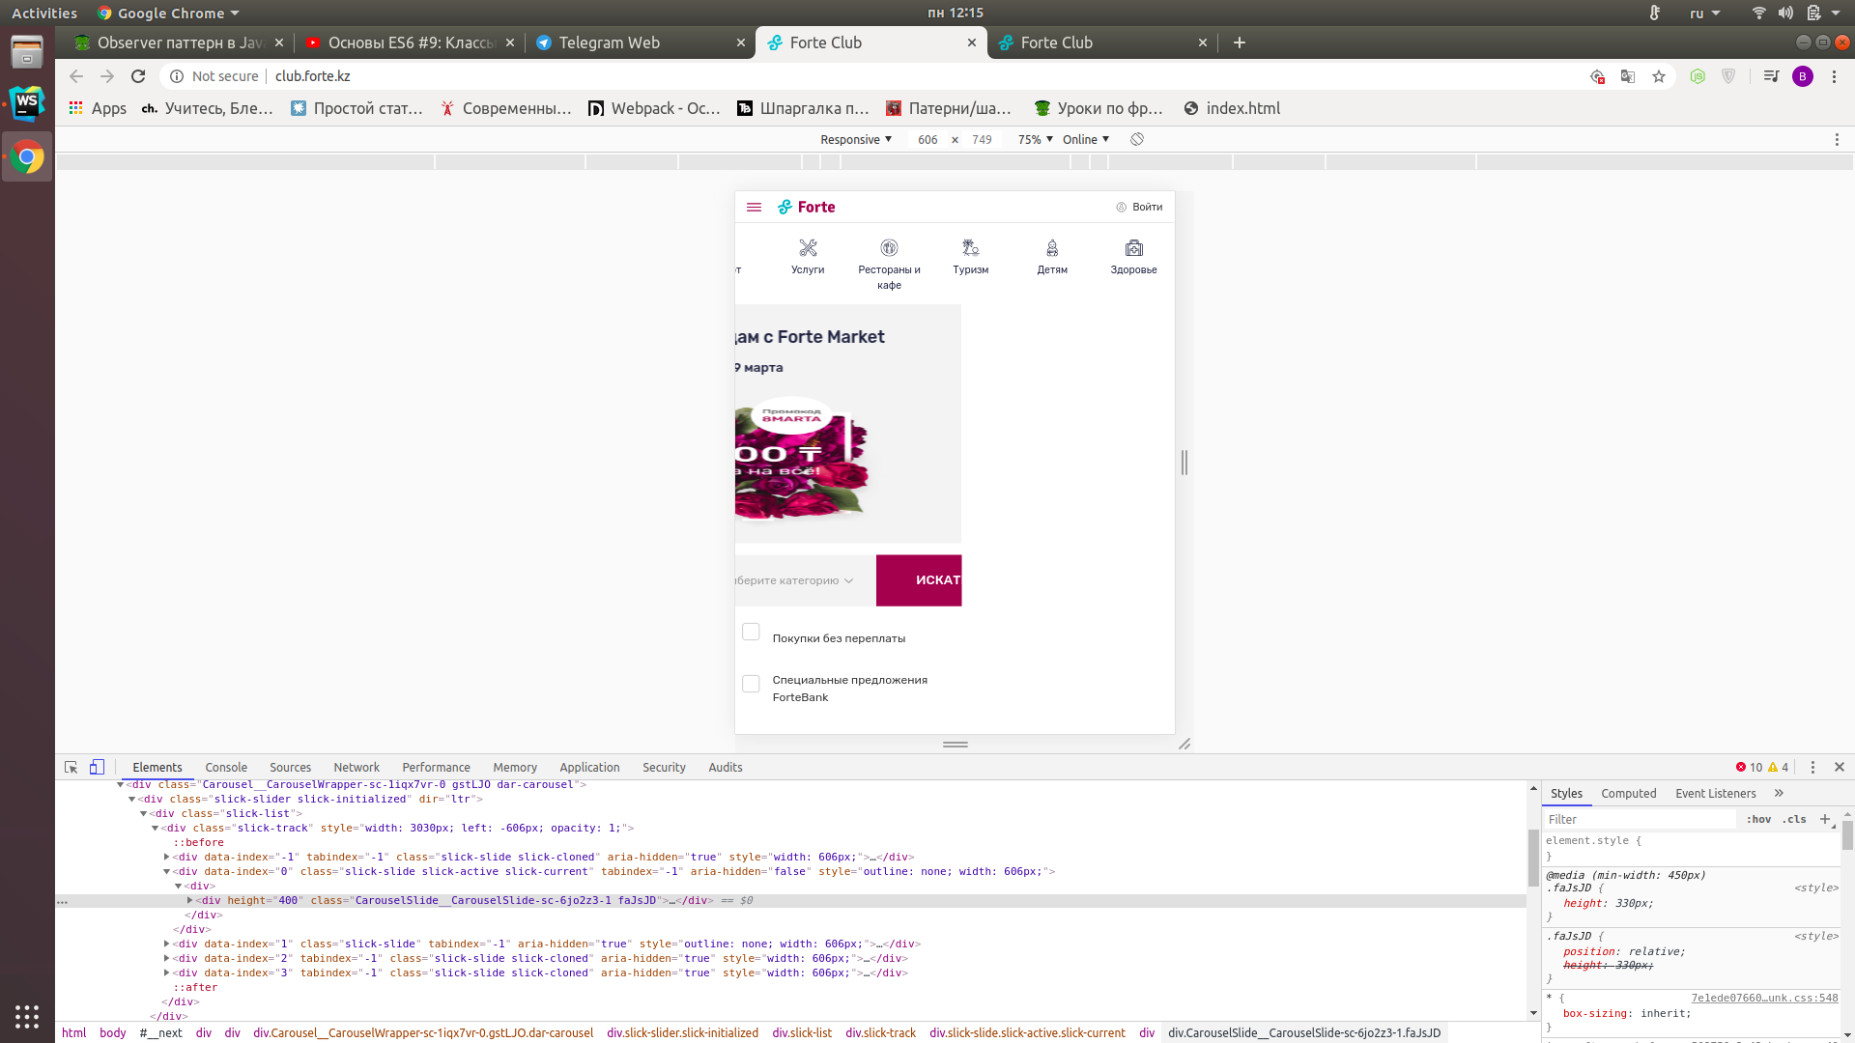Open Chrome main menu
This screenshot has width=1855, height=1043.
point(1834,76)
